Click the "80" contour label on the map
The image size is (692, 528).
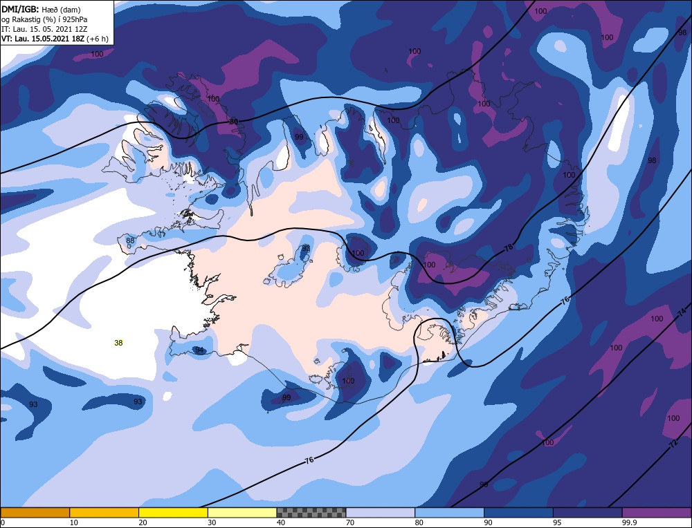[x=234, y=122]
